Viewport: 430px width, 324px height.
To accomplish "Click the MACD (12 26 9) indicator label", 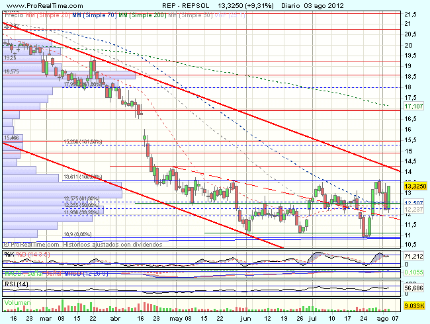I will point(86,274).
